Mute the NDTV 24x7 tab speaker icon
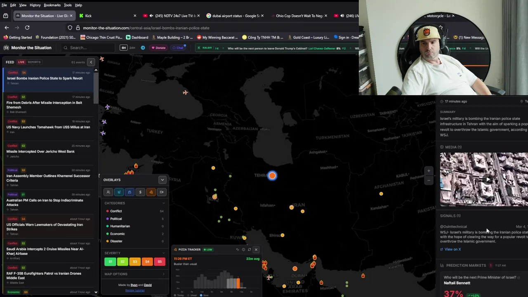This screenshot has width=528, height=297. tap(151, 16)
